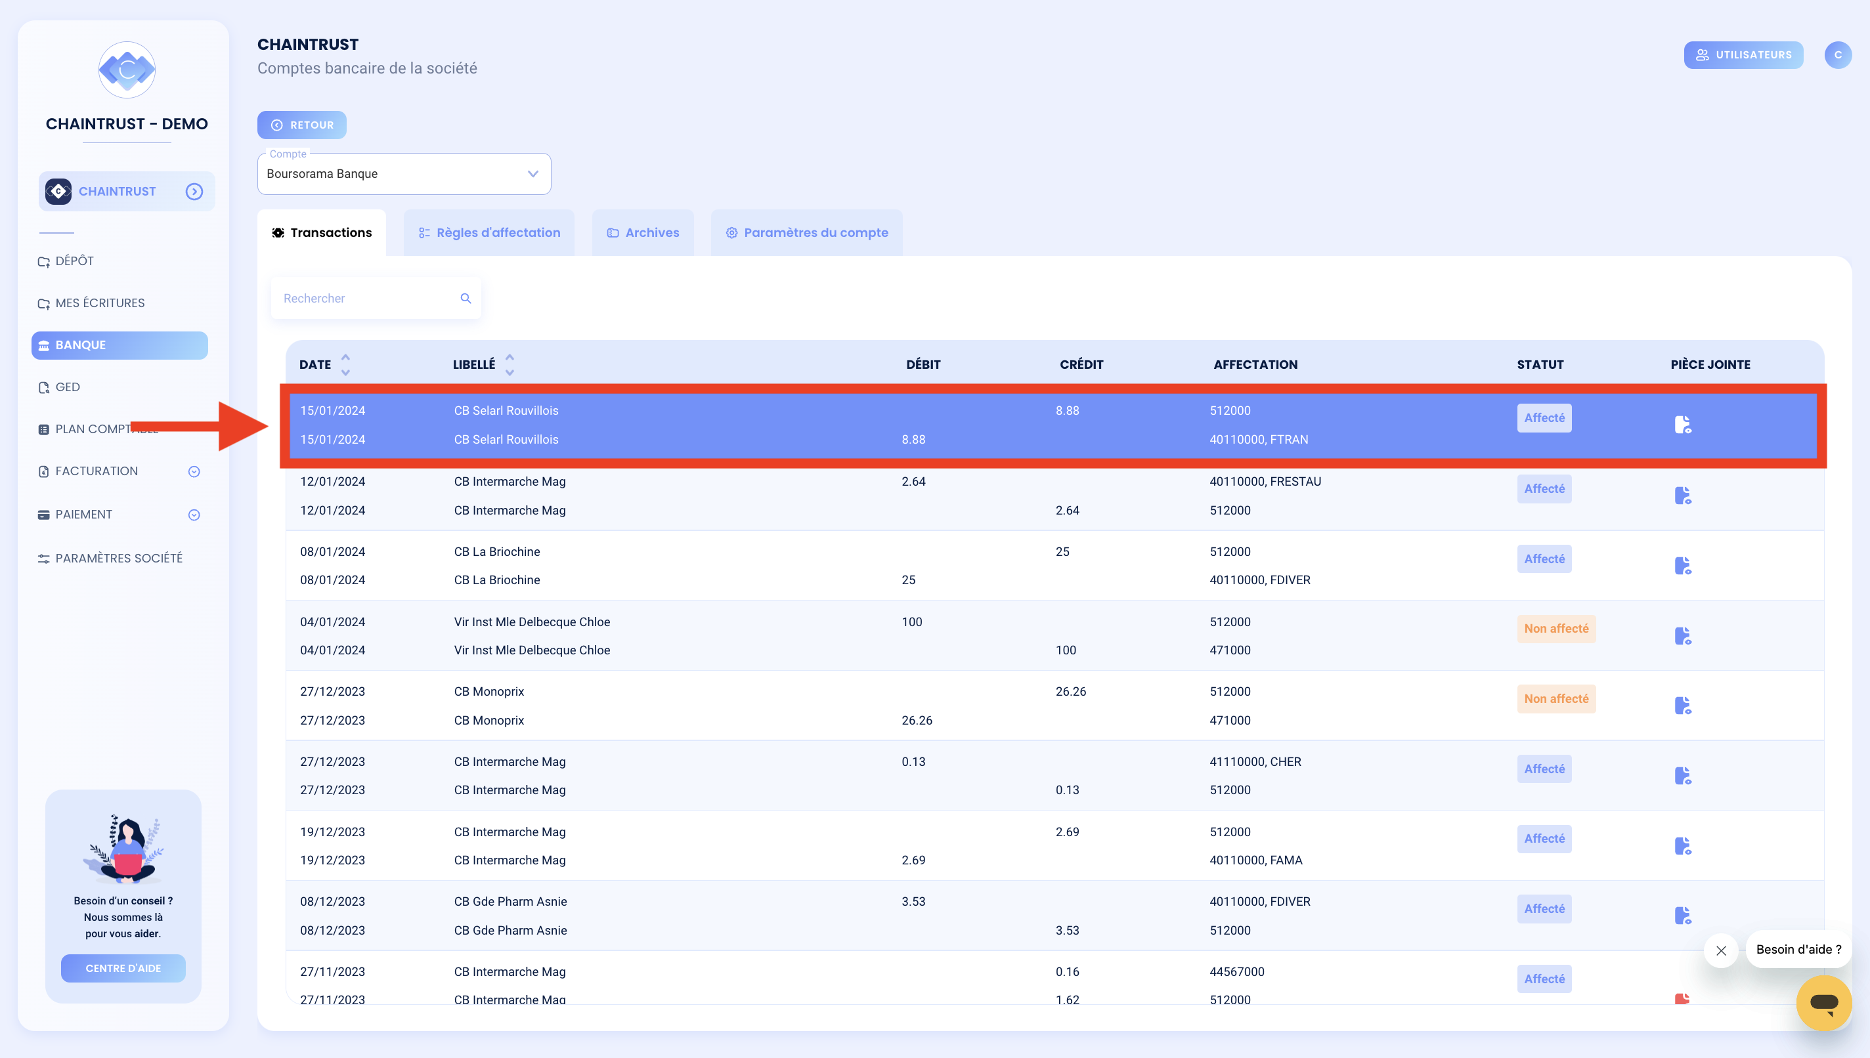The height and width of the screenshot is (1058, 1870).
Task: Click the Retour button
Action: [x=301, y=125]
